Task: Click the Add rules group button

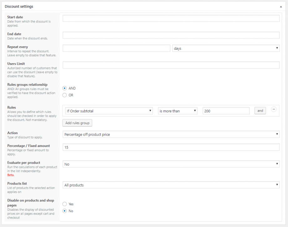Action: pyautogui.click(x=77, y=123)
